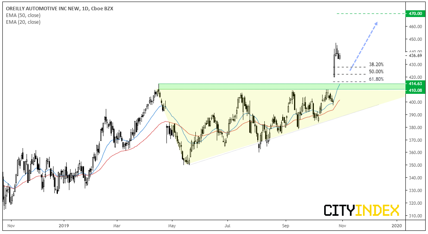Click the 370.00 price axis label
This screenshot has height=234, width=428.
point(415,140)
